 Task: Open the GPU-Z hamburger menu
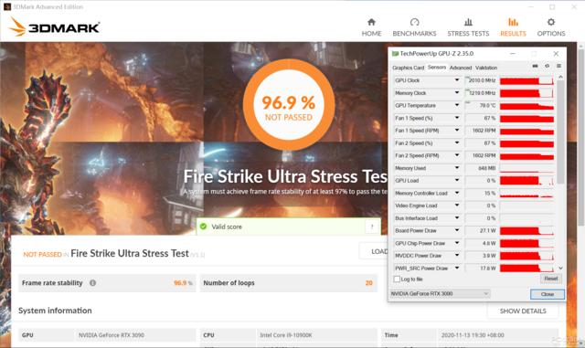(558, 66)
